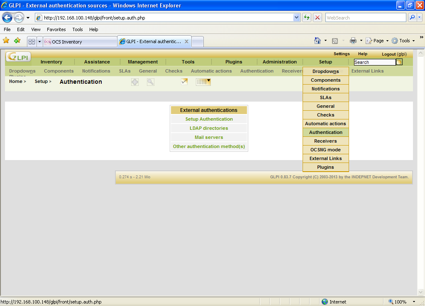Screen dimensions: 425x306
Task: Click the Other authentication method(s) link
Action: click(x=209, y=146)
